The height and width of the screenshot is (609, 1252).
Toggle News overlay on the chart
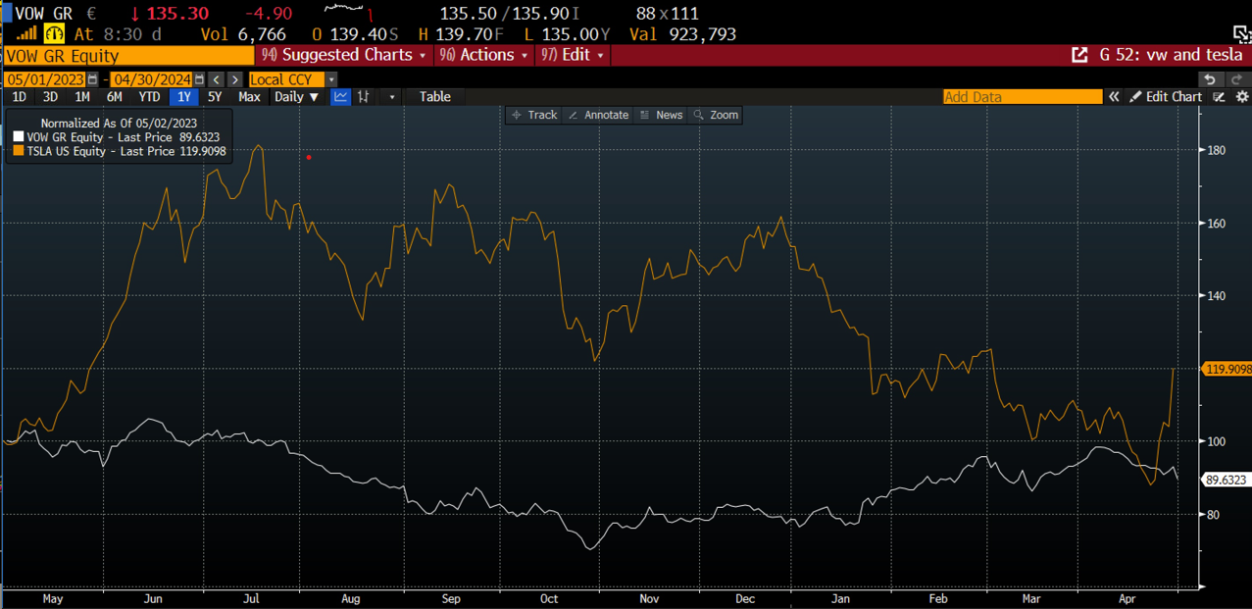point(661,116)
